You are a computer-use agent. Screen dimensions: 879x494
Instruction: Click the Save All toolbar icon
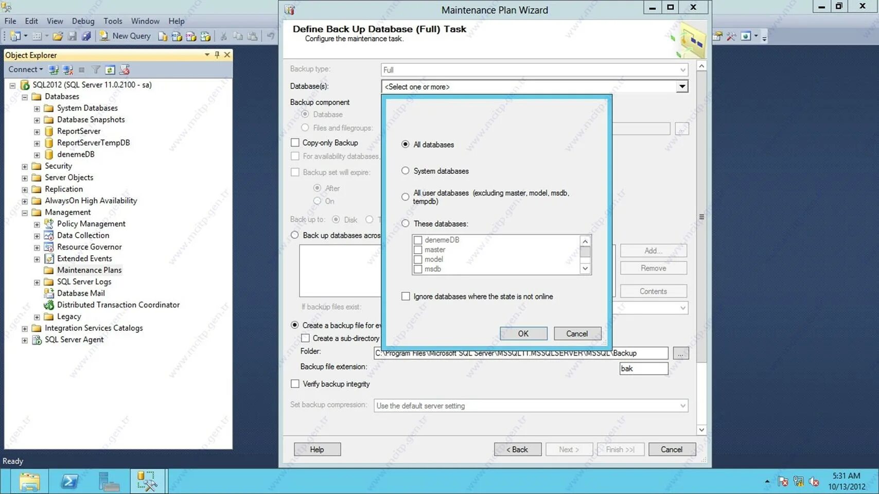click(x=86, y=36)
